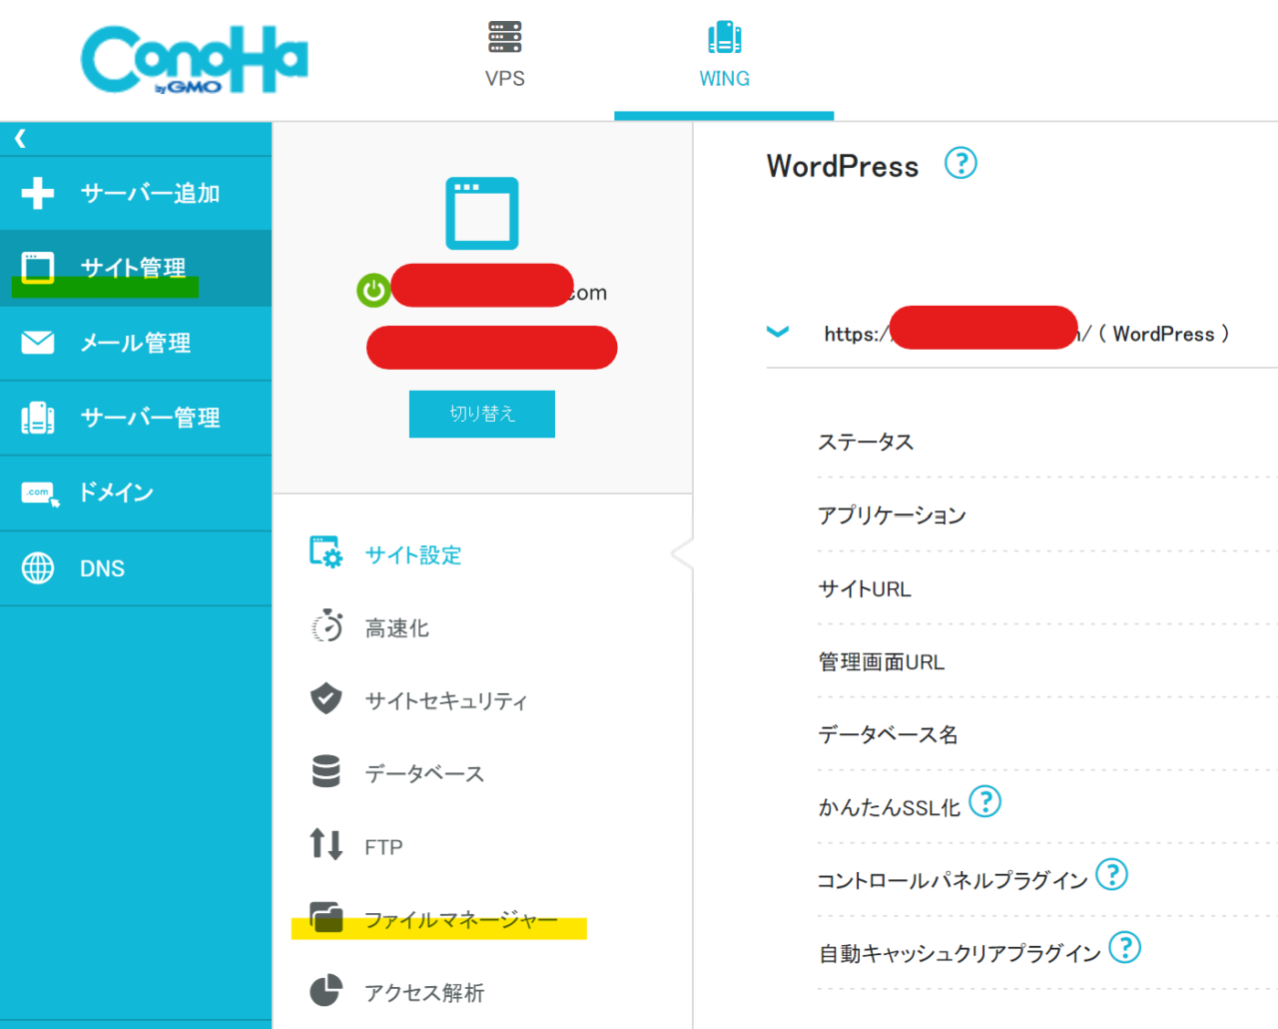Open サイト管理 in the sidebar
Screen dimensions: 1278x1029
pos(136,269)
